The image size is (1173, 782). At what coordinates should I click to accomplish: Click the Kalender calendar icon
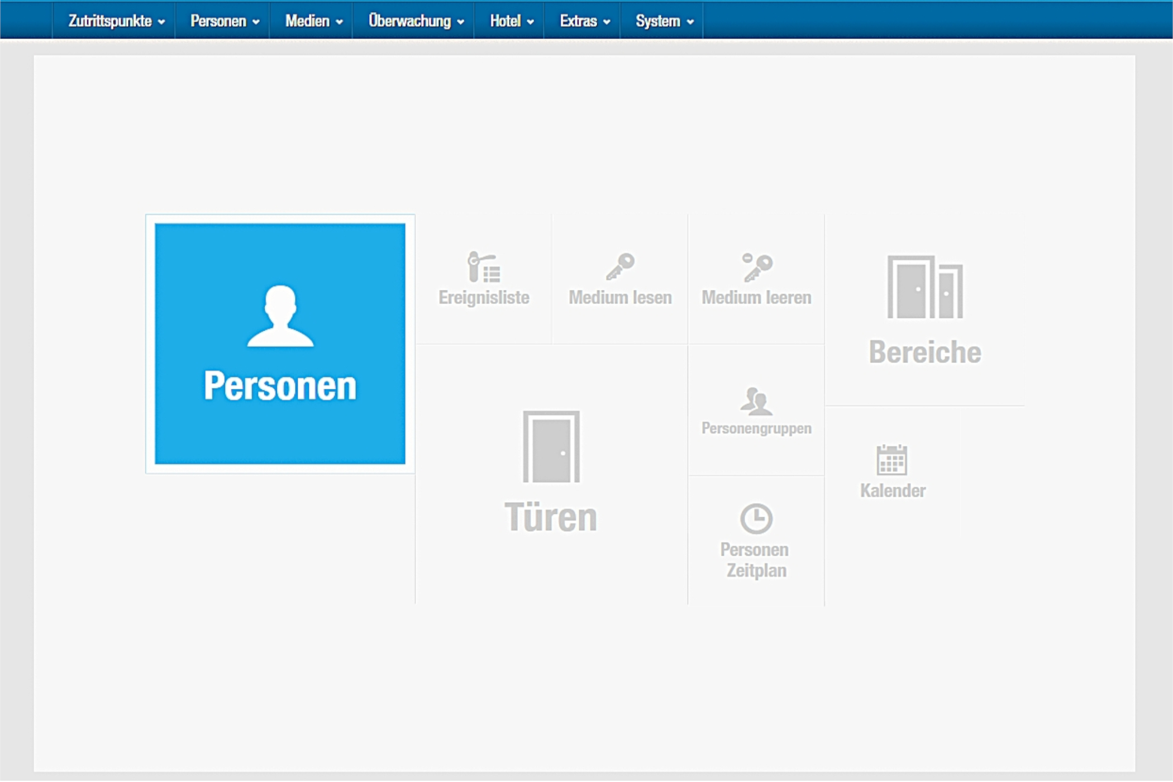point(891,460)
